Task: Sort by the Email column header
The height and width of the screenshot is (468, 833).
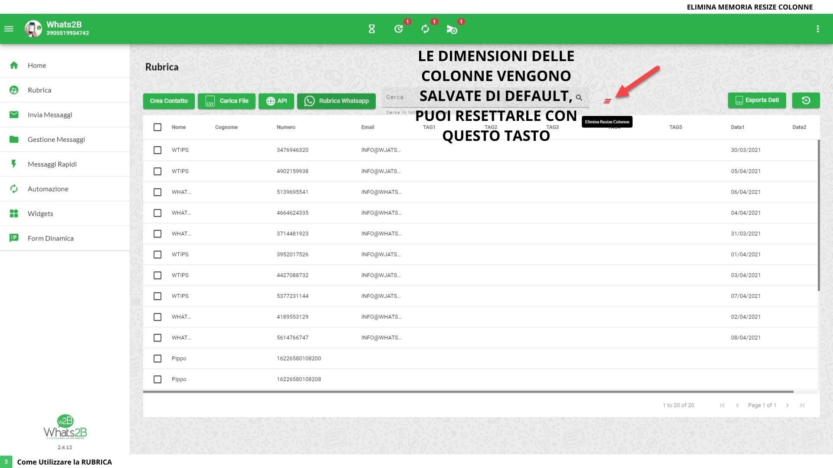Action: [x=367, y=127]
